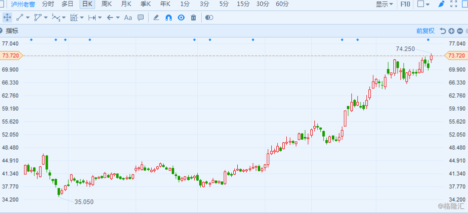
Task: Switch to the 季K quarterly tab
Action: (146, 4)
